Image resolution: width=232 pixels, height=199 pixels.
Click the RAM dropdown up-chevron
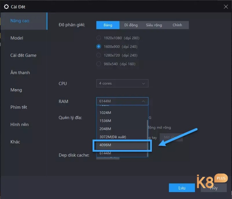(143, 102)
